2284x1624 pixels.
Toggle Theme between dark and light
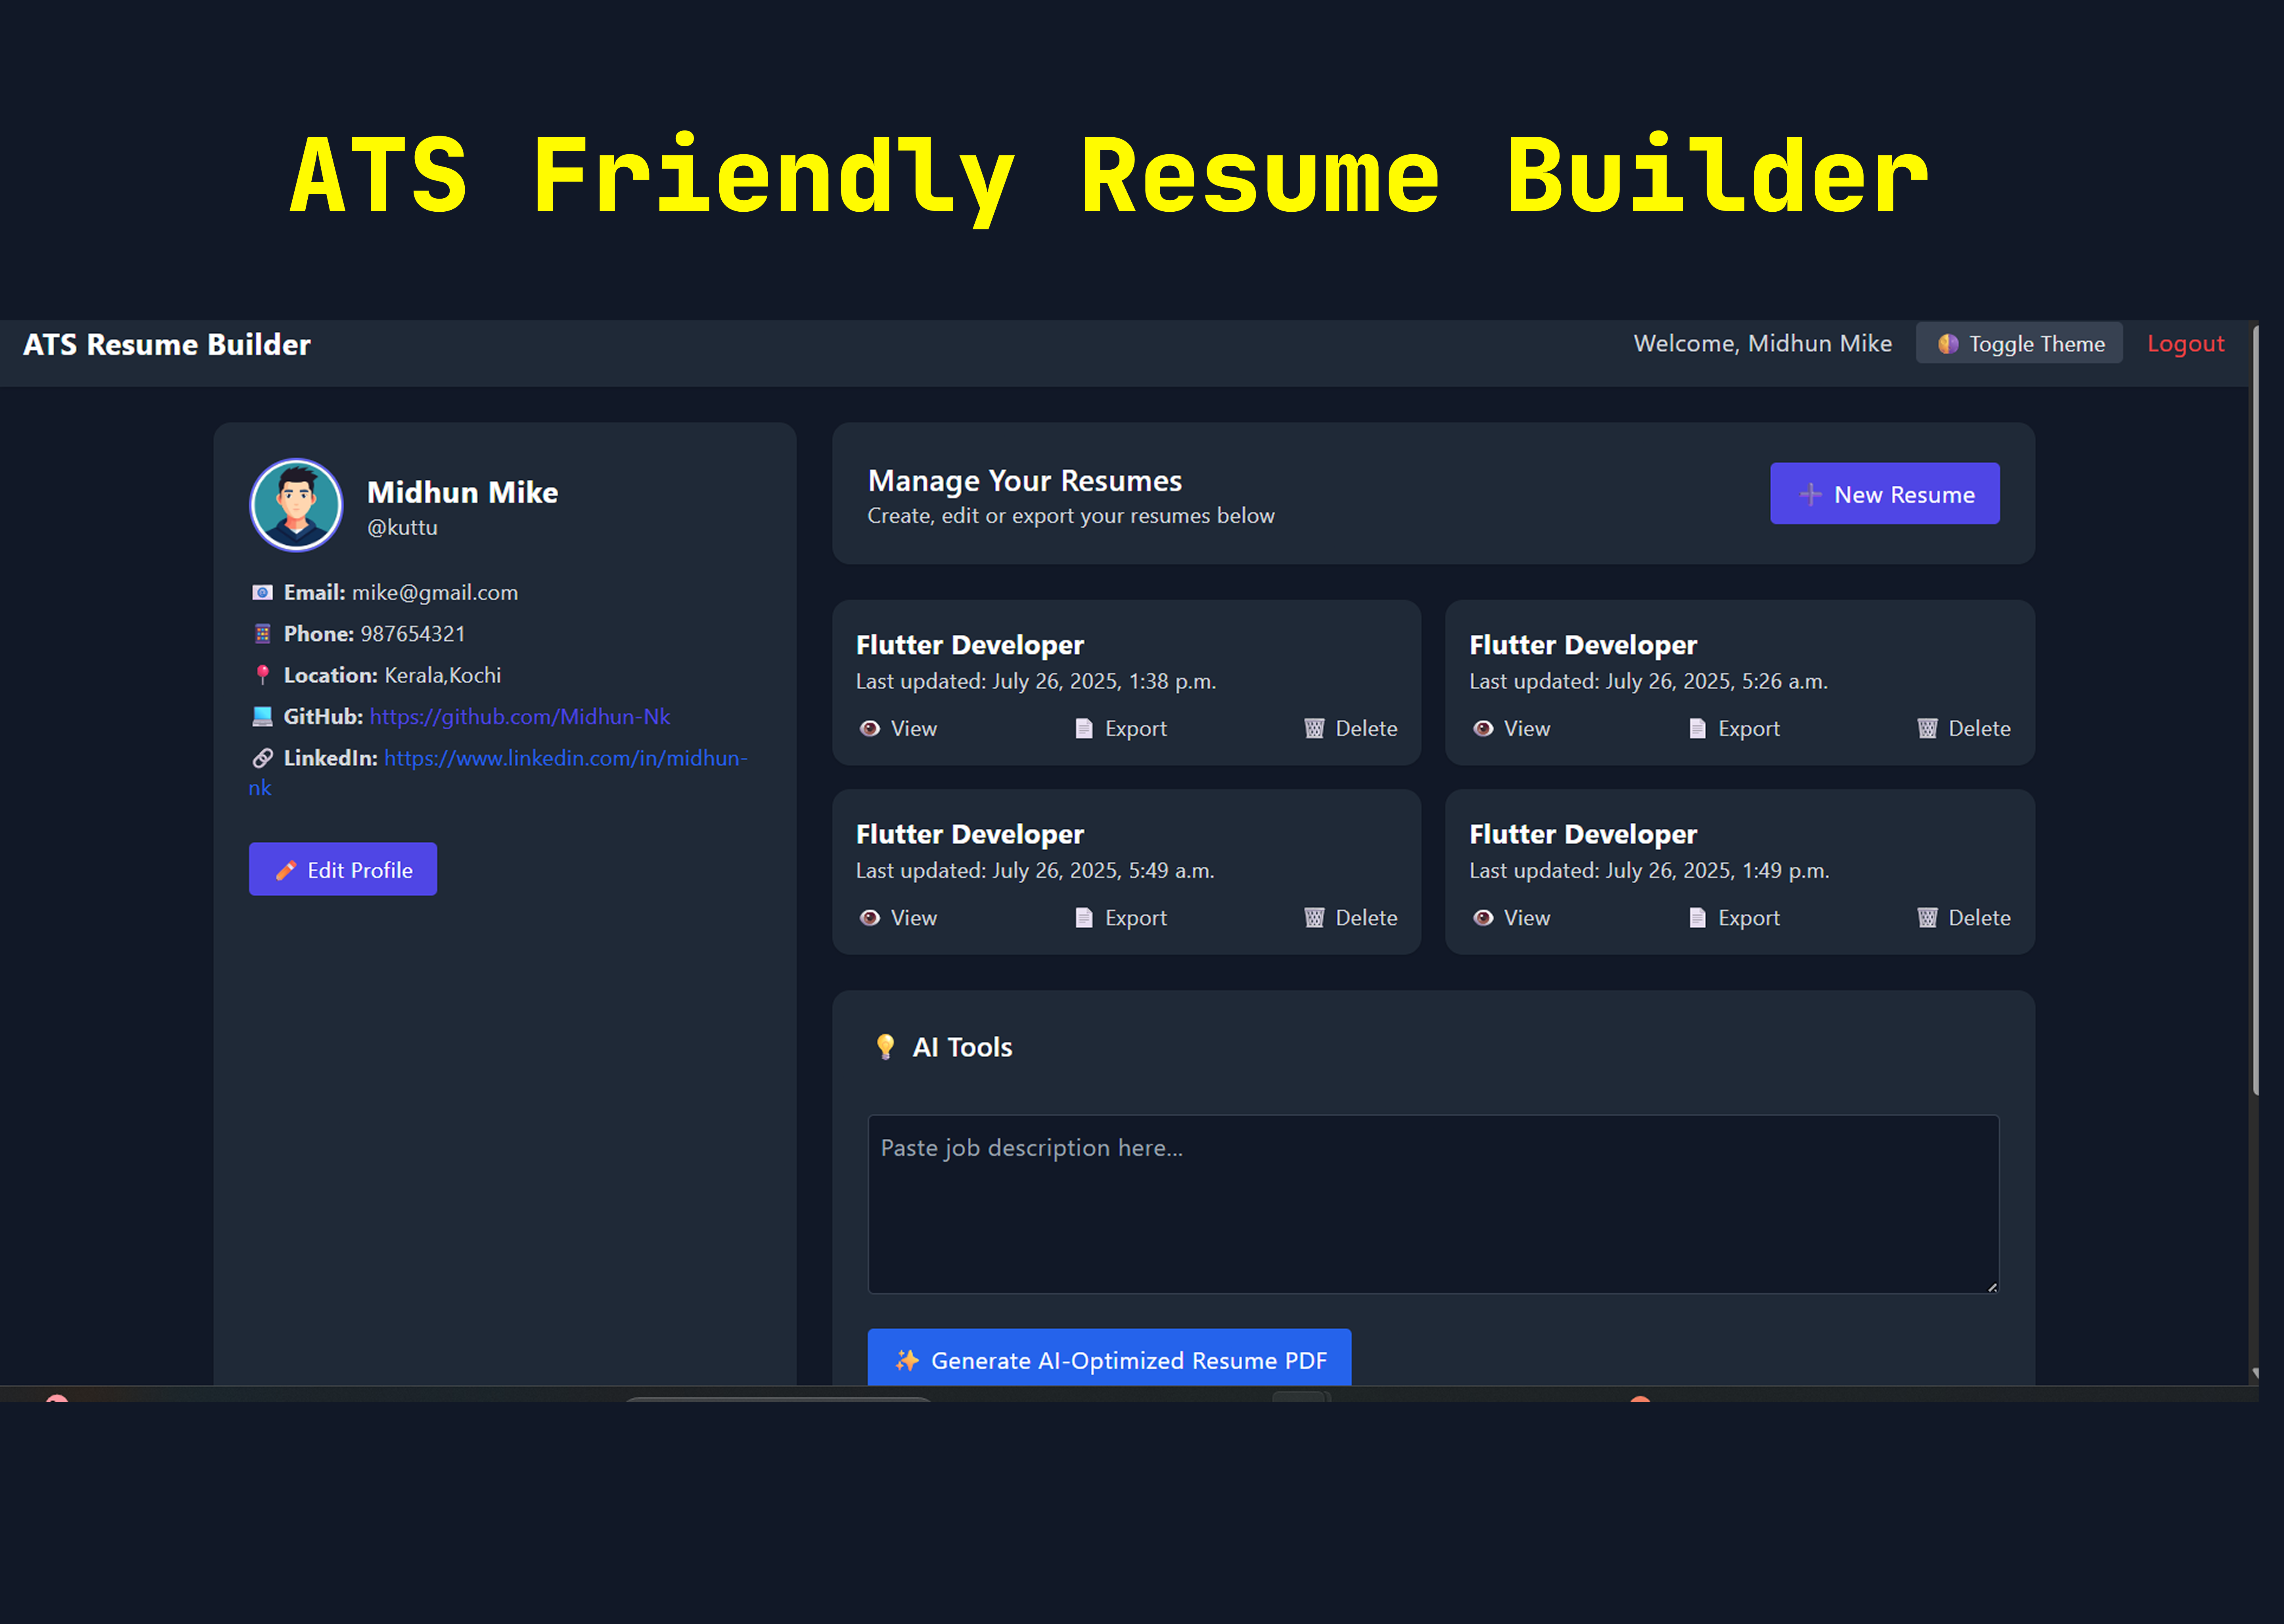point(2019,343)
